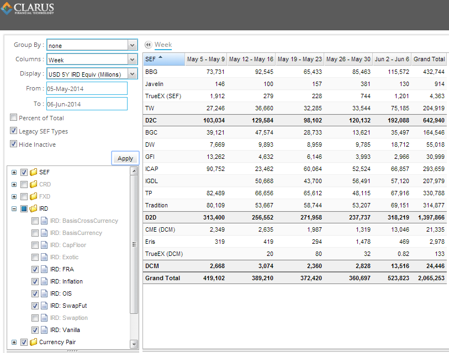Enable the Percent of Total checkbox
449x353 pixels.
pyautogui.click(x=13, y=117)
